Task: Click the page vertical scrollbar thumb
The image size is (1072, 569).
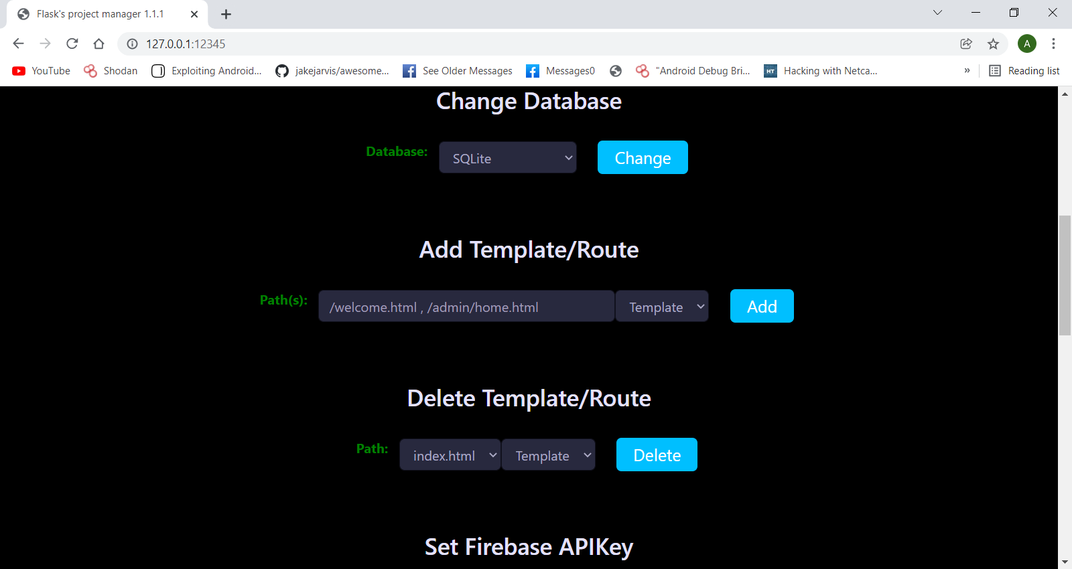Action: (1065, 275)
